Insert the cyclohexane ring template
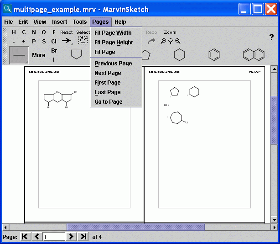This screenshot has height=244, width=280. coord(180,55)
